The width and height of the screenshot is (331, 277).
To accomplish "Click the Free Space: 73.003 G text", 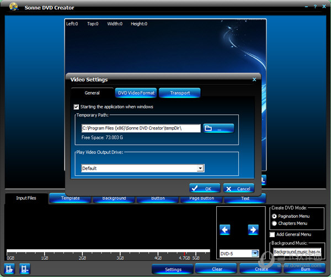I will (x=102, y=138).
